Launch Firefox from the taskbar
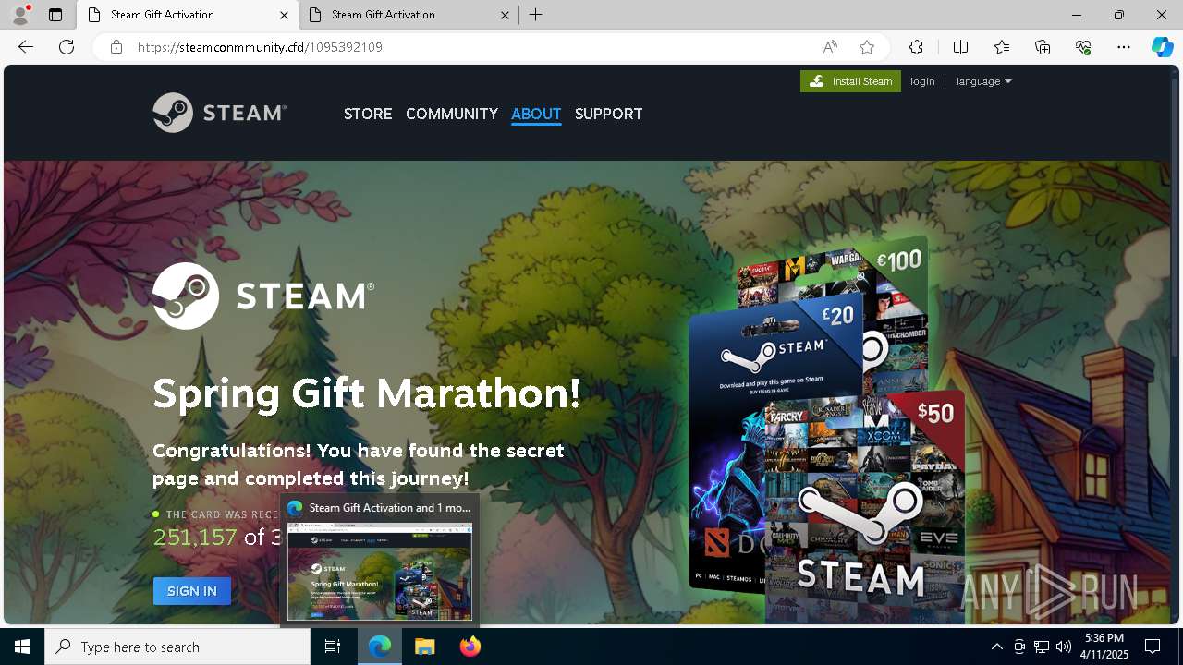This screenshot has width=1183, height=665. 470,647
